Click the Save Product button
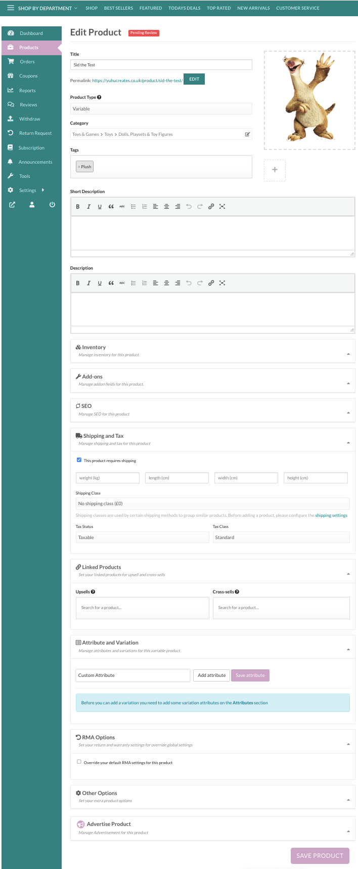358x869 pixels. 320,856
